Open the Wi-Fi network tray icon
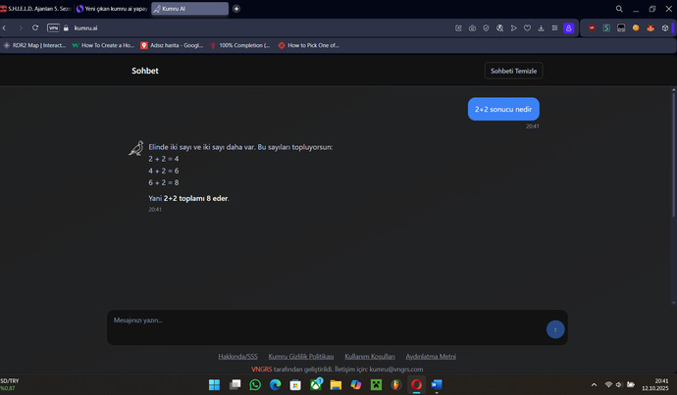The image size is (677, 395). (x=608, y=384)
